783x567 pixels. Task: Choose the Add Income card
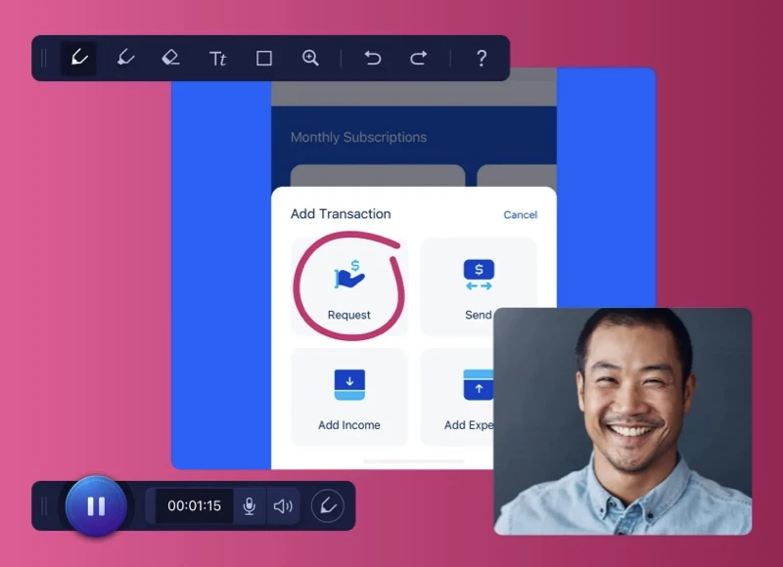pos(349,397)
